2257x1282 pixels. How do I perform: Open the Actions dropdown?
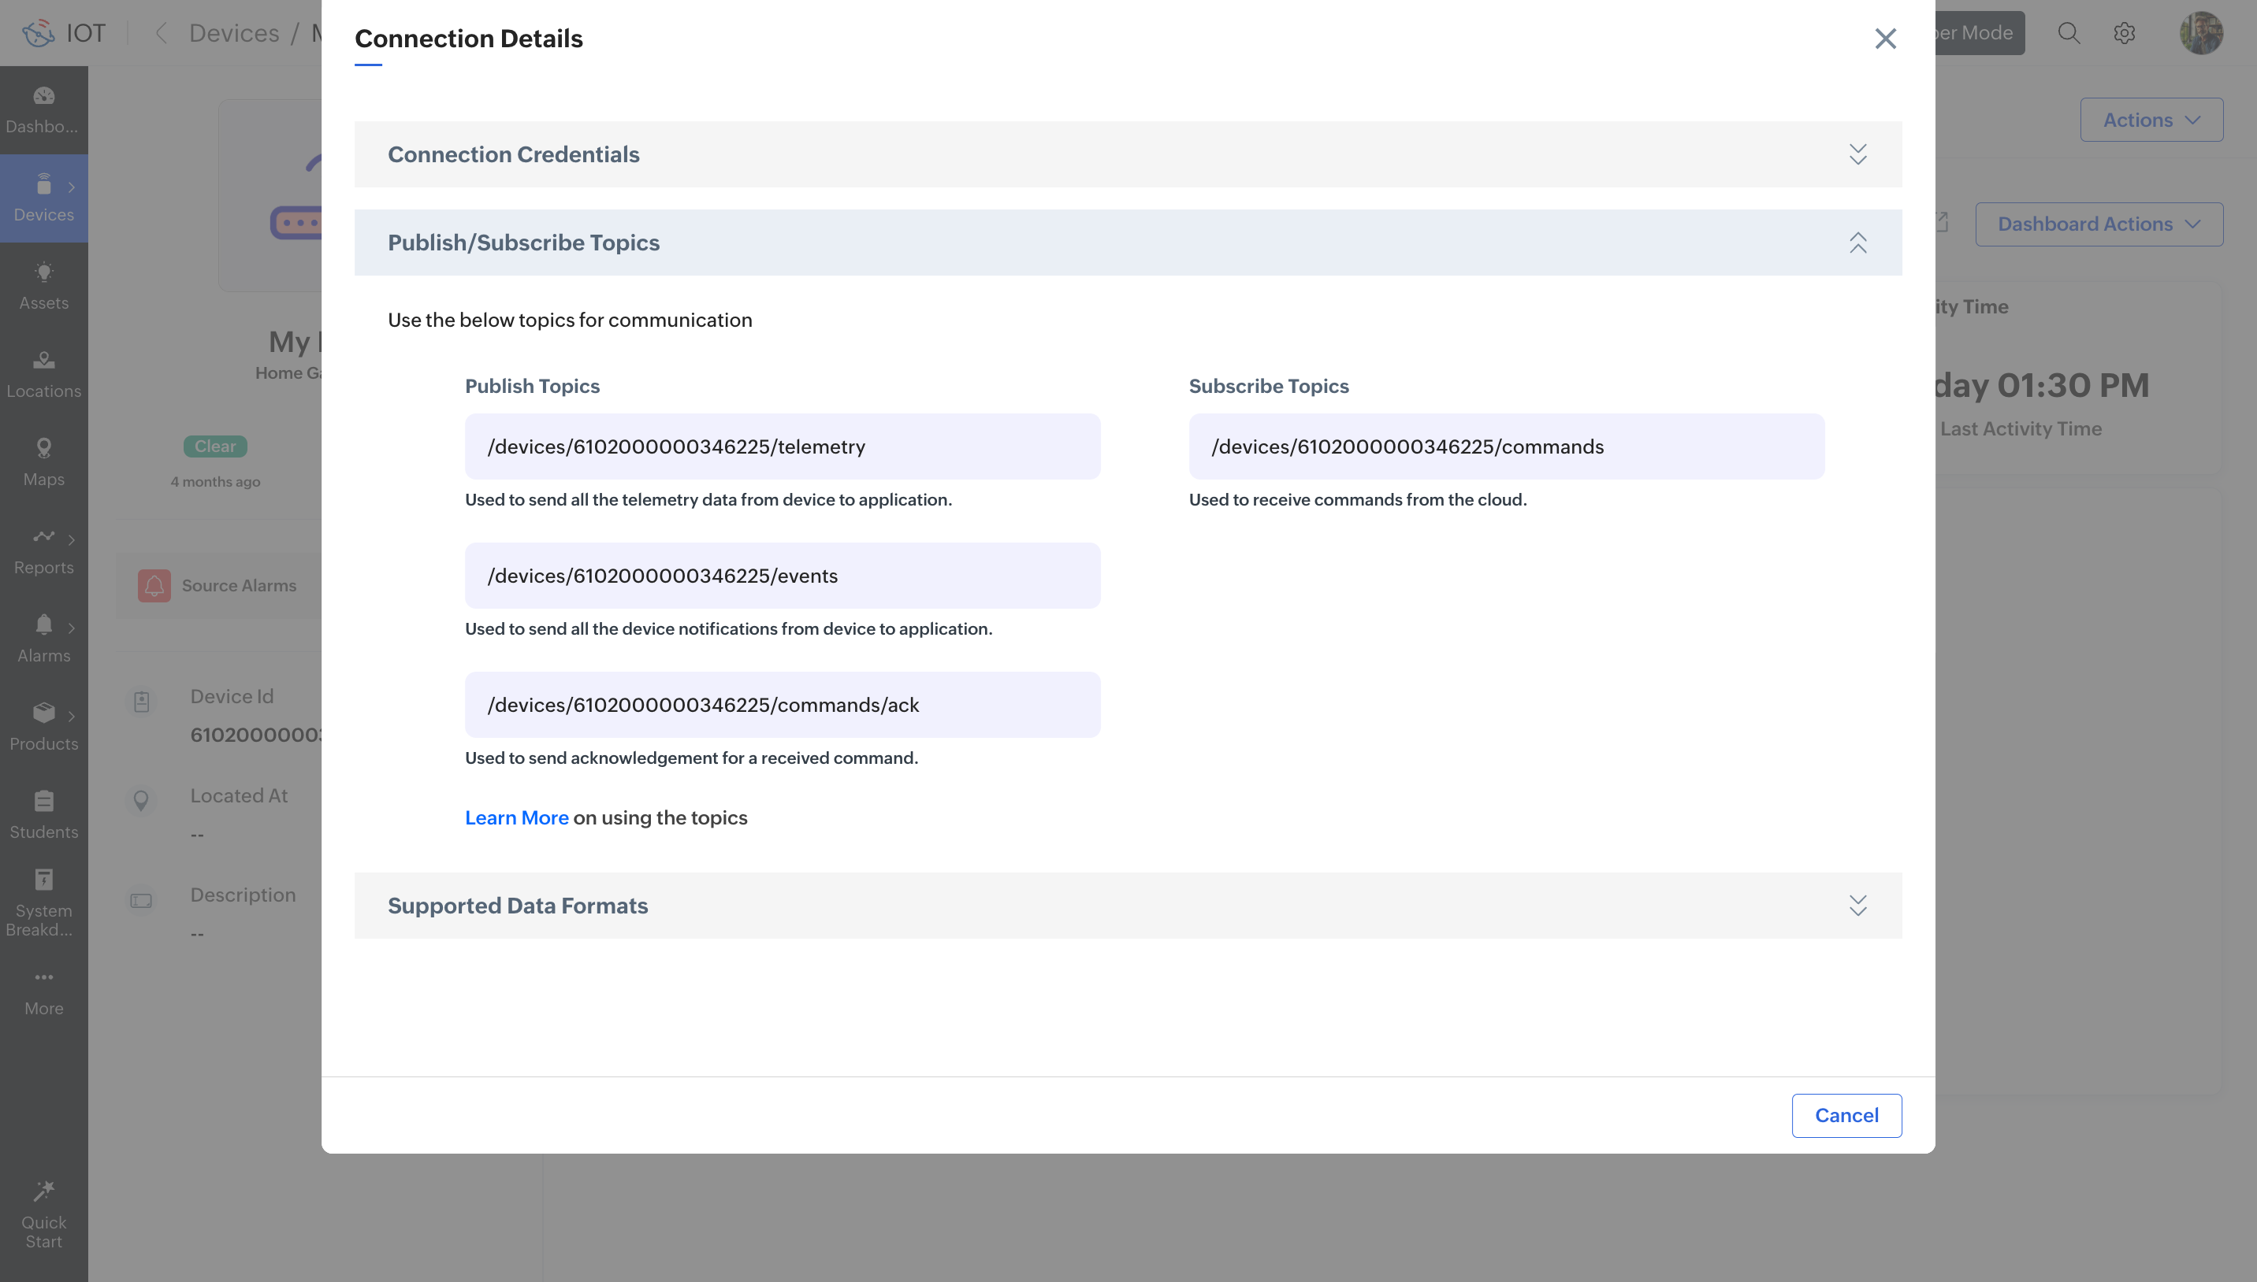point(2151,120)
